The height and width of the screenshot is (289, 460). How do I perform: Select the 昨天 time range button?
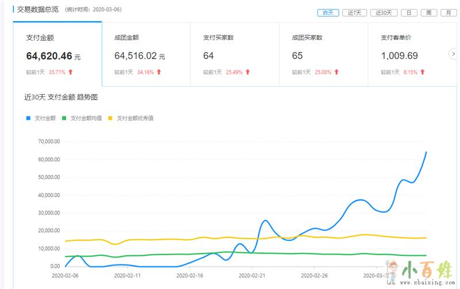coord(328,13)
